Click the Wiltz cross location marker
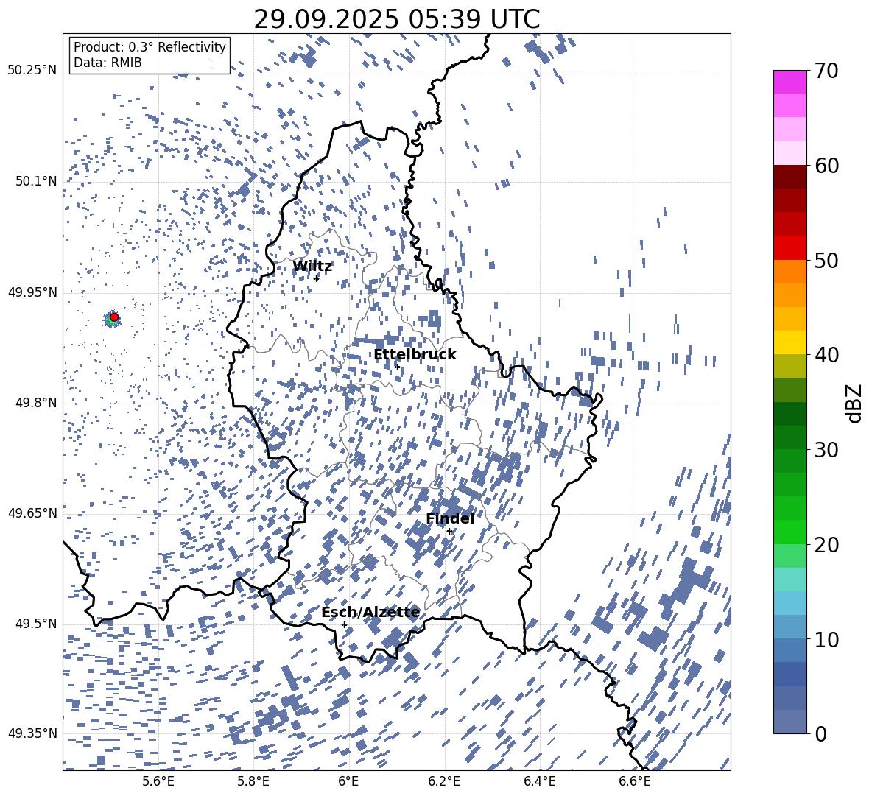Screen dimensions: 872x796 pos(316,278)
